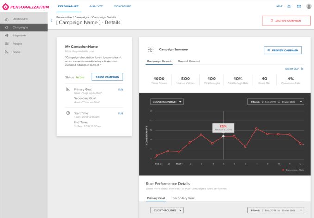Open the chart date range dropdown
Viewport: 314px width, 218px height.
click(x=276, y=102)
